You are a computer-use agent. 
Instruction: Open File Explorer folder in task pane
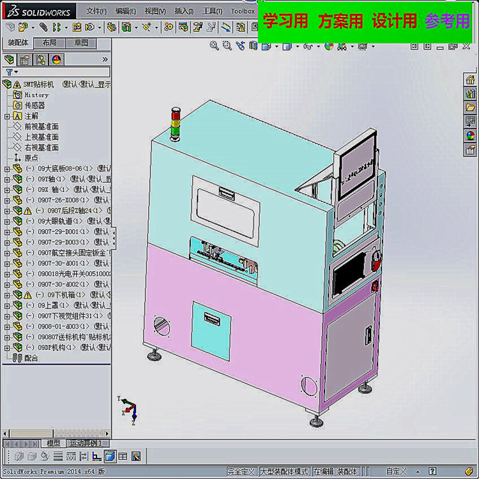pyautogui.click(x=470, y=107)
